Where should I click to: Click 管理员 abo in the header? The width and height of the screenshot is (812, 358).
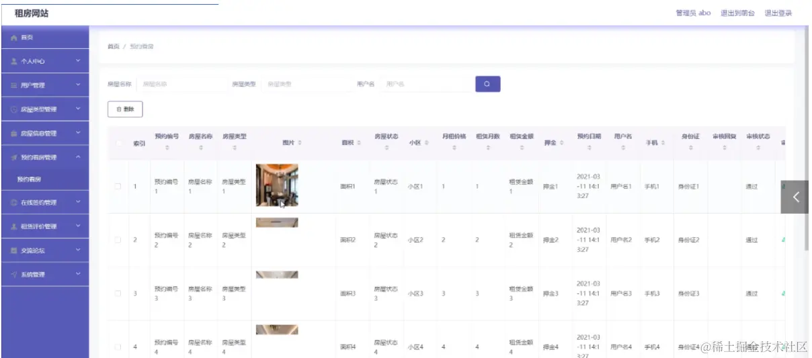point(693,13)
